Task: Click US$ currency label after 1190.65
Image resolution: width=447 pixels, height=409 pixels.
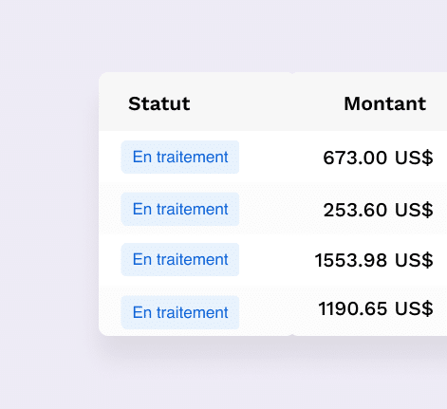Action: tap(414, 308)
